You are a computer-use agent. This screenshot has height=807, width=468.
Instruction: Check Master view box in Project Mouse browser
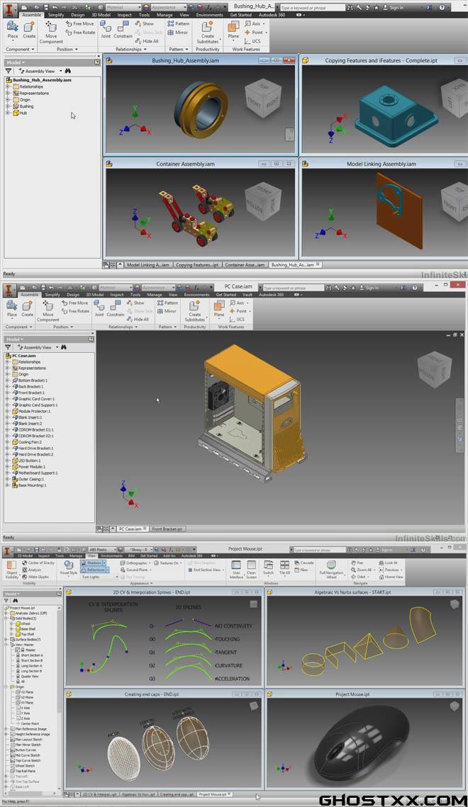(17, 650)
